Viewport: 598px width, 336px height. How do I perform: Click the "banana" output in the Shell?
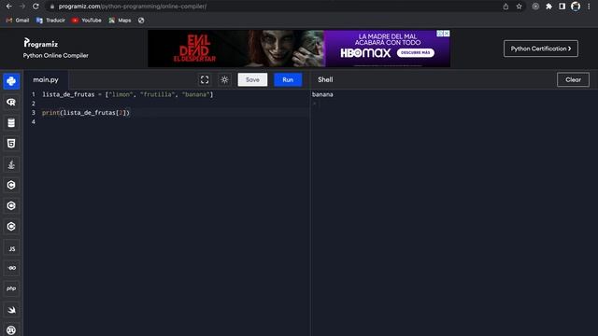click(x=322, y=94)
